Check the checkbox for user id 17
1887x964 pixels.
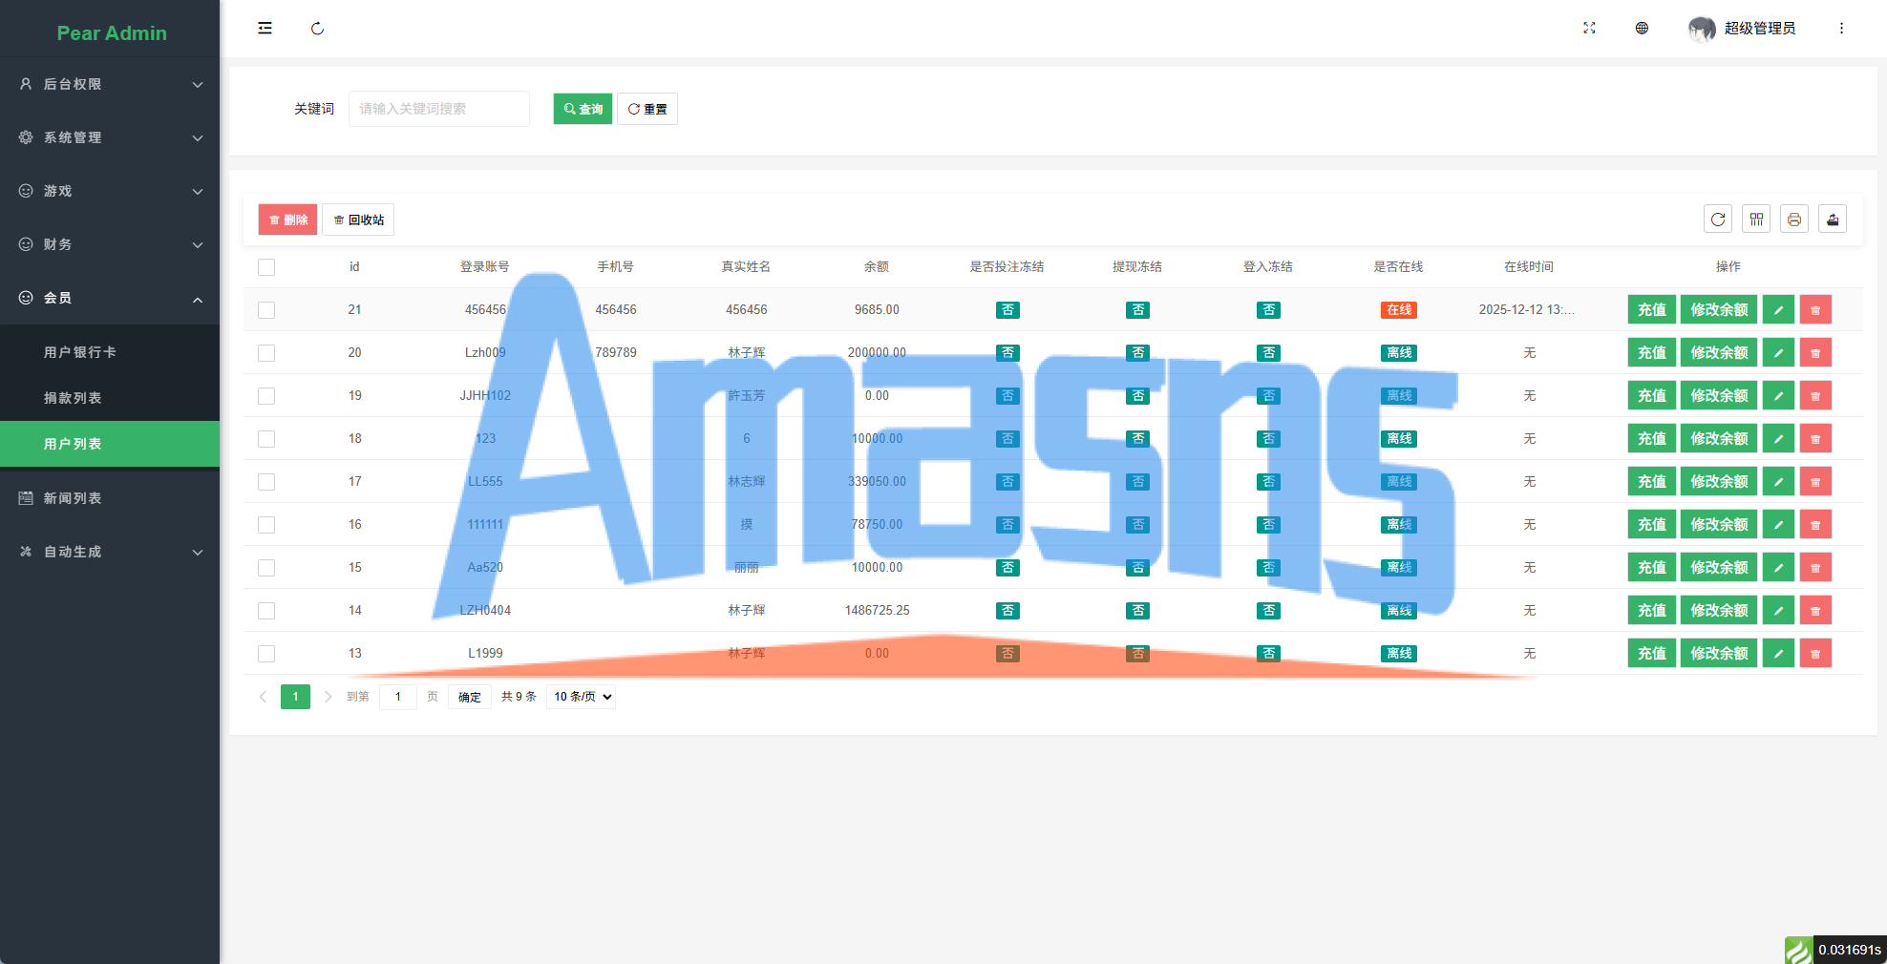266,482
